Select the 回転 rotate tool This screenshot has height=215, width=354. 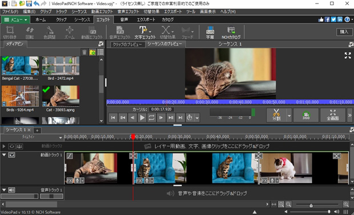30,33
